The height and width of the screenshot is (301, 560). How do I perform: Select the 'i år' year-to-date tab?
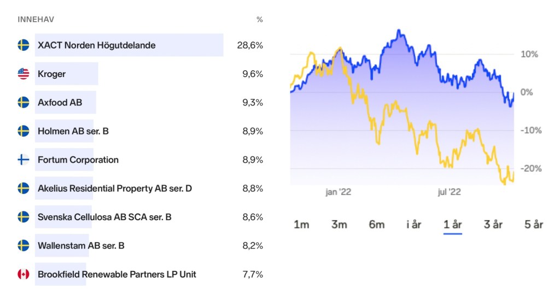[414, 225]
